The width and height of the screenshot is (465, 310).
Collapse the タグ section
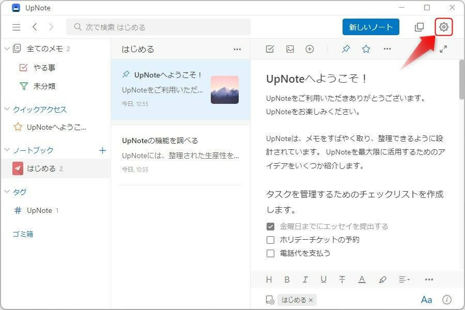point(7,191)
